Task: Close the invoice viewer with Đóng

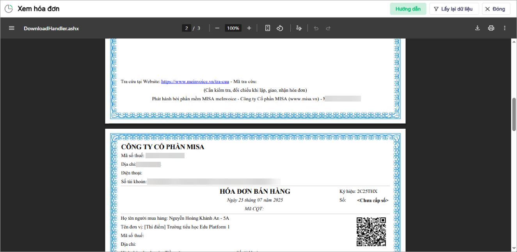Action: click(496, 9)
